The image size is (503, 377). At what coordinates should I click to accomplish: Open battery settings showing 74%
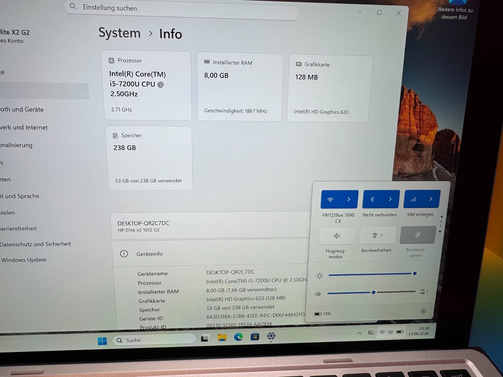click(323, 314)
